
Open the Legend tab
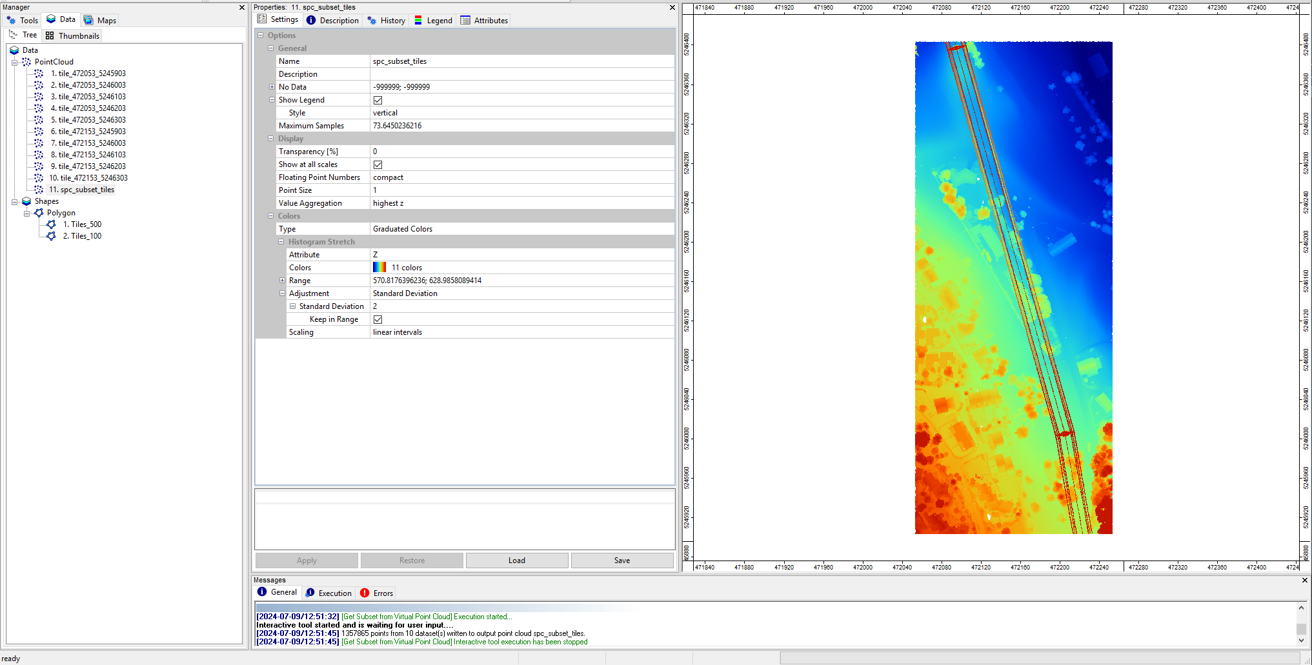(x=433, y=20)
